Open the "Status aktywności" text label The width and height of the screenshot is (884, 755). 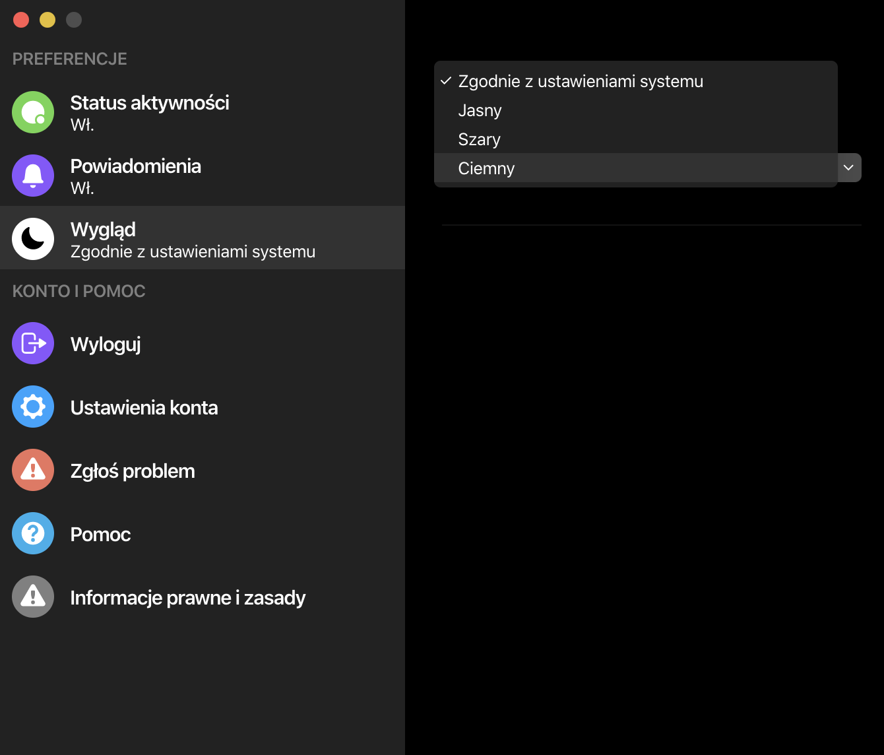pos(150,103)
